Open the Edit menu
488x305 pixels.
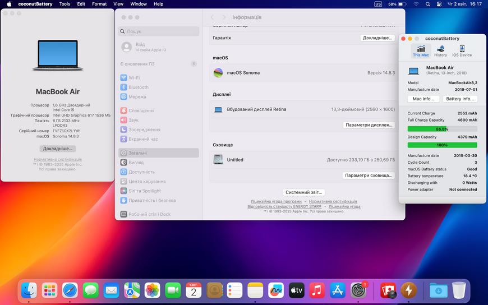click(x=81, y=4)
